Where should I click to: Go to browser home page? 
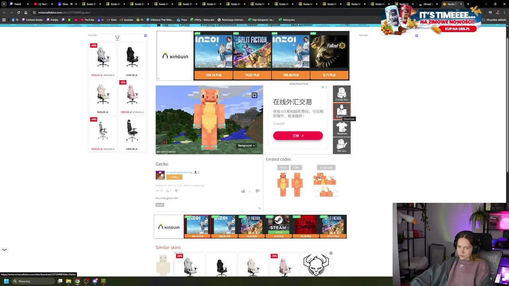(x=26, y=12)
